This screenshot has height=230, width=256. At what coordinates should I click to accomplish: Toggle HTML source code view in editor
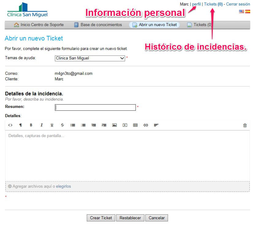pyautogui.click(x=10, y=125)
